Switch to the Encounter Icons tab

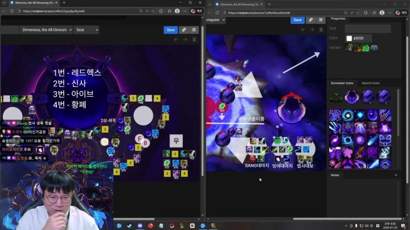click(342, 83)
